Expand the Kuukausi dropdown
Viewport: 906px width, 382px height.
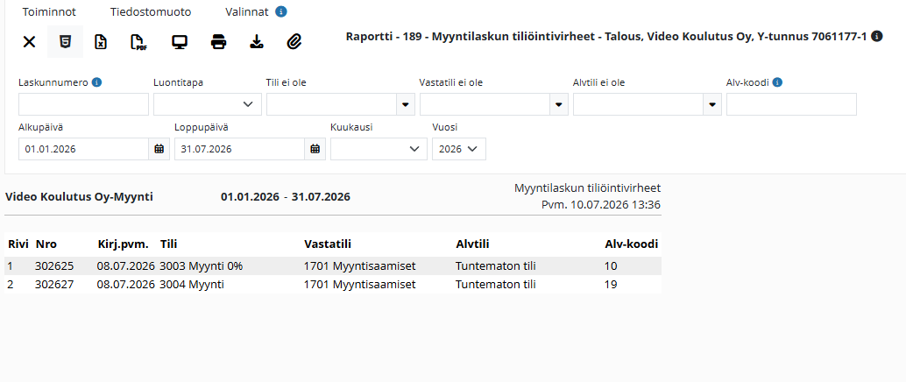pyautogui.click(x=379, y=149)
